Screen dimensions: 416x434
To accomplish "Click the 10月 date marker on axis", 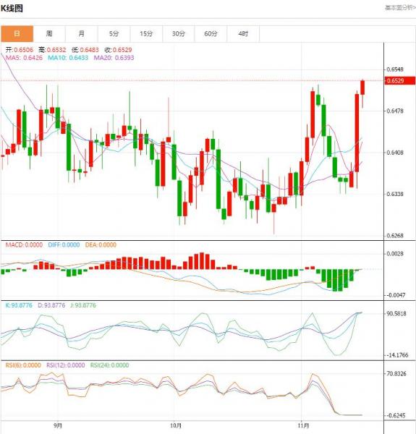I will [176, 425].
